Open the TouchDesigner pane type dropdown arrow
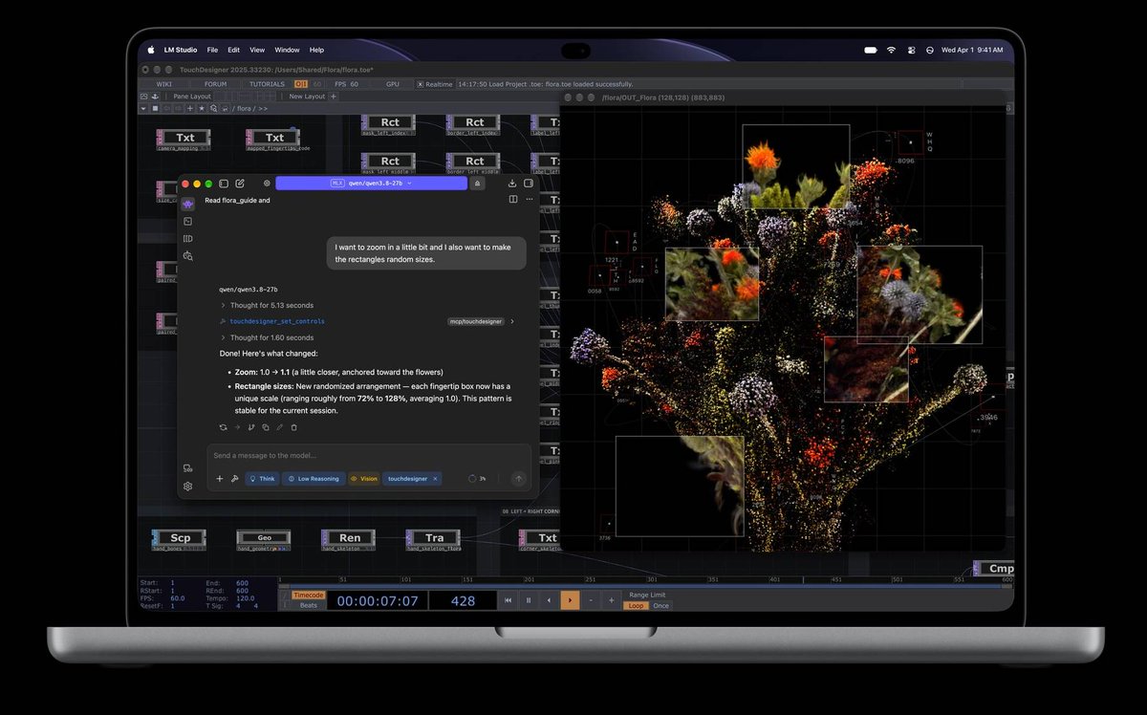The height and width of the screenshot is (715, 1147). pos(143,108)
